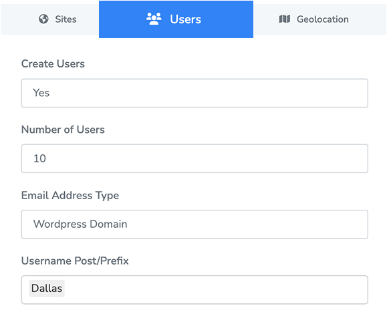Image resolution: width=387 pixels, height=310 pixels.
Task: Open the Geolocation tab
Action: point(320,19)
